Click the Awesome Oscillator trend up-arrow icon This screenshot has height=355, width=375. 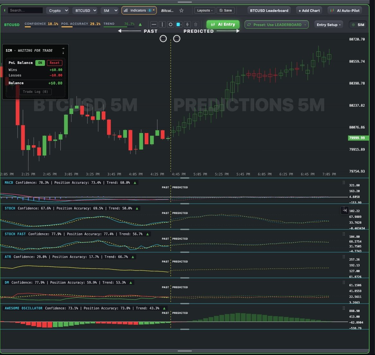(164, 308)
